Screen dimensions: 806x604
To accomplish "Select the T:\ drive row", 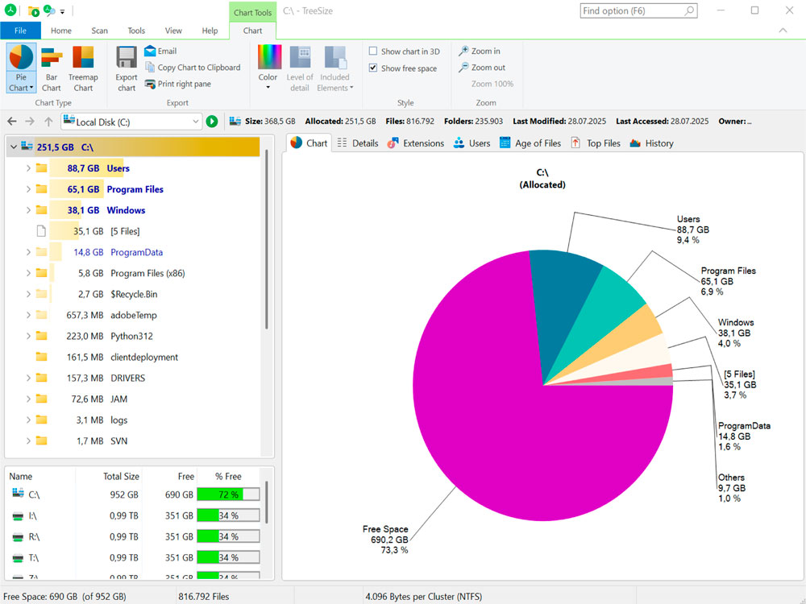I will pyautogui.click(x=135, y=558).
